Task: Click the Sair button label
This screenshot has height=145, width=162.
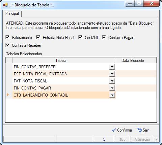Action: [x=146, y=130]
